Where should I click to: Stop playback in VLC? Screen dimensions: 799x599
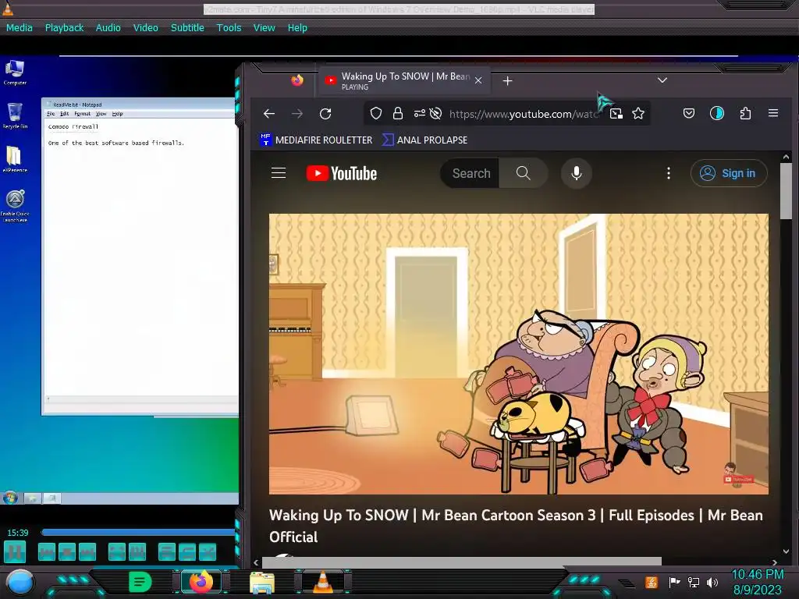[x=67, y=552]
